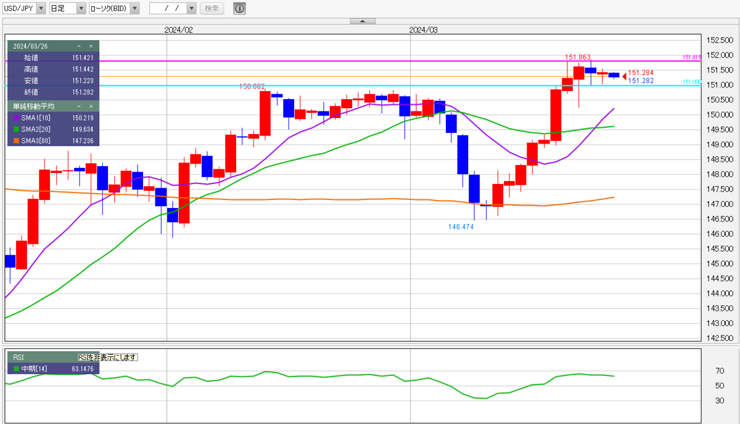Image resolution: width=740 pixels, height=424 pixels.
Task: Collapse the chart header with the up arrow
Action: point(363,21)
